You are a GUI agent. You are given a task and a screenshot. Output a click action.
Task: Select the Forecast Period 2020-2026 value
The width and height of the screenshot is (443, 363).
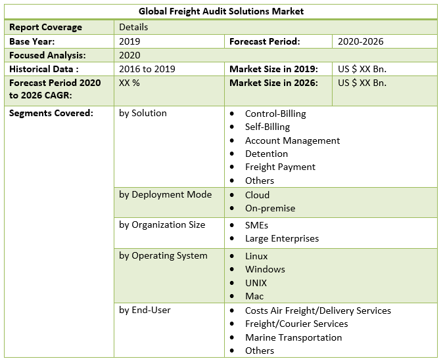coord(360,41)
